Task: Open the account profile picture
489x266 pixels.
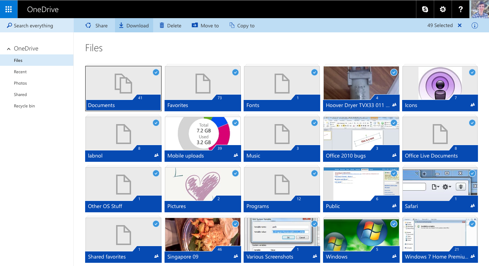Action: (480, 9)
